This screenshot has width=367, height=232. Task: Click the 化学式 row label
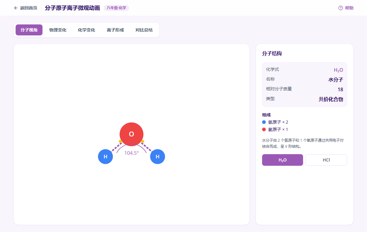pos(272,70)
